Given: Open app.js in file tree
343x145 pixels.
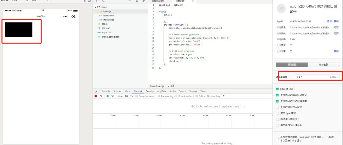Looking at the screenshot, I should (x=104, y=24).
